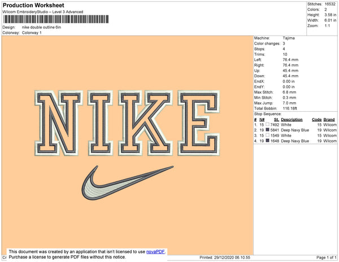Select the Color changes value 3
The image size is (339, 262).
click(284, 43)
